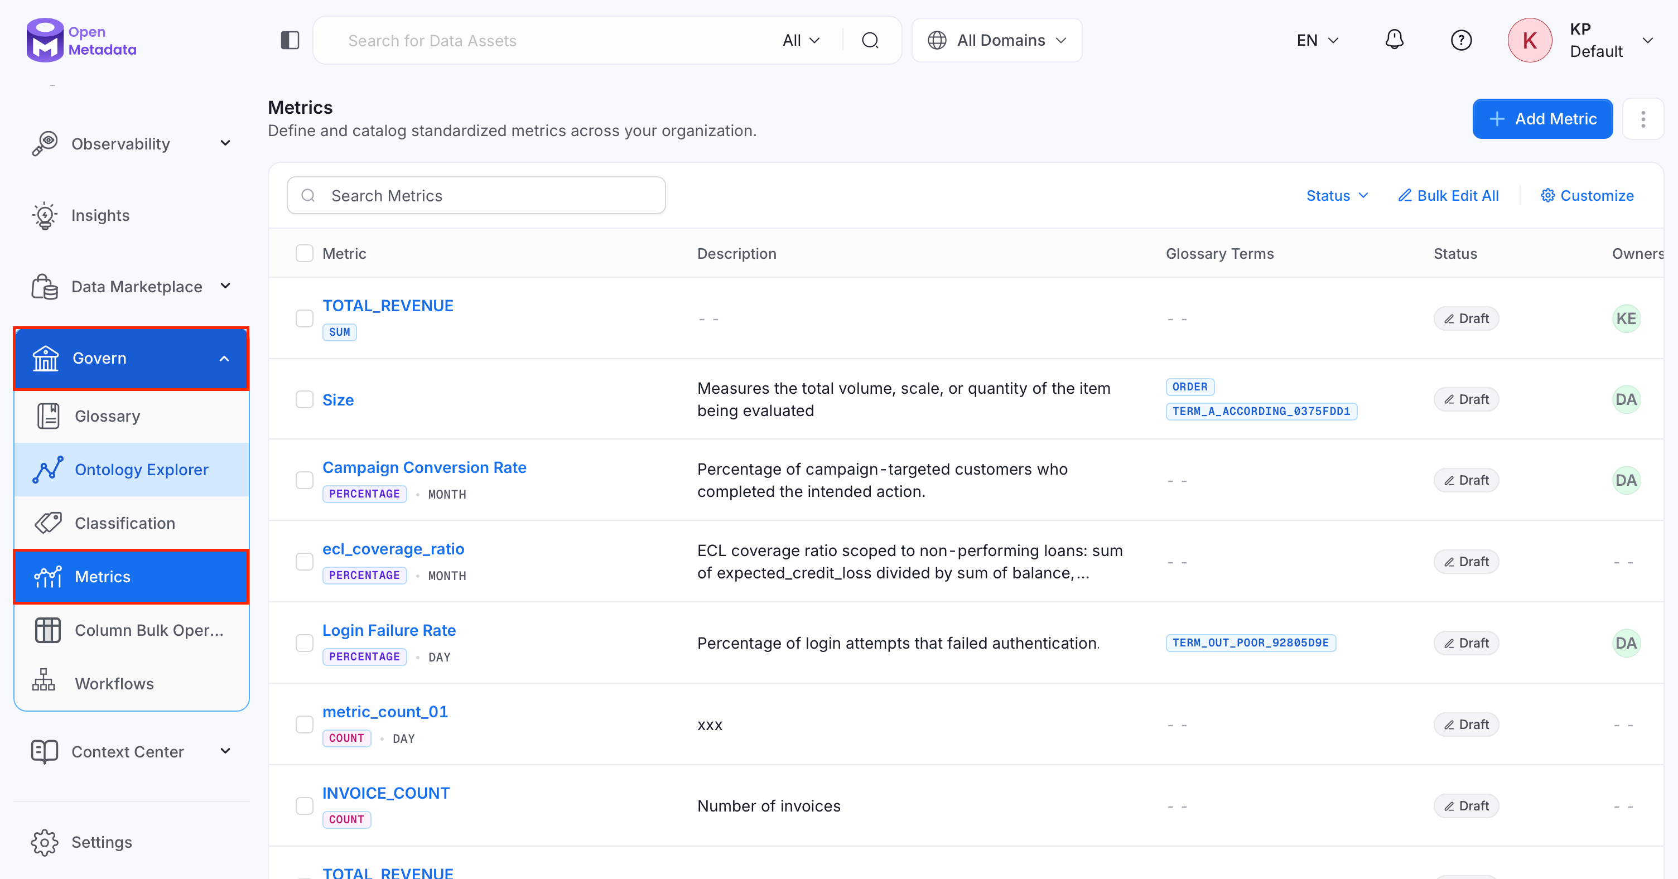Image resolution: width=1678 pixels, height=879 pixels.
Task: Check the Size row checkbox
Action: (x=305, y=399)
